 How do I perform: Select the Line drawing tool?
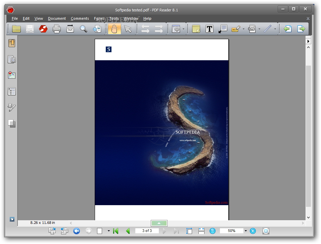[268, 29]
